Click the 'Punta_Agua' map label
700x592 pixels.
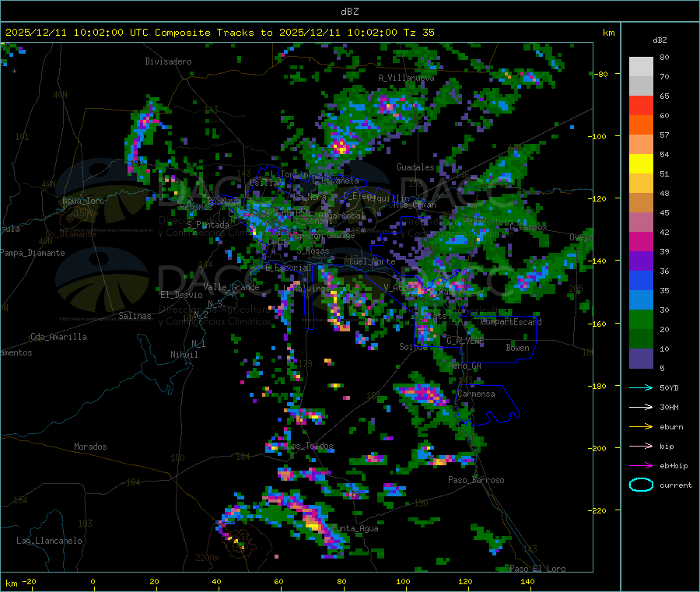coord(355,528)
